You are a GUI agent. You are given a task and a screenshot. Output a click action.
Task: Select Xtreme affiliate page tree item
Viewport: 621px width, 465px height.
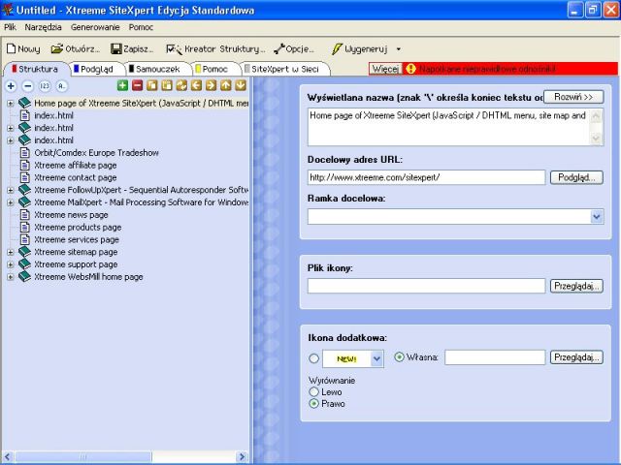[x=76, y=166]
